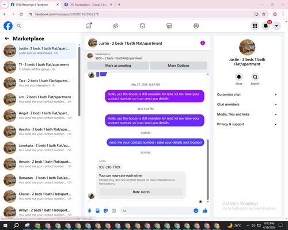Open Tara conversation in the list
Screen dimensions: 288x230
pyautogui.click(x=39, y=83)
